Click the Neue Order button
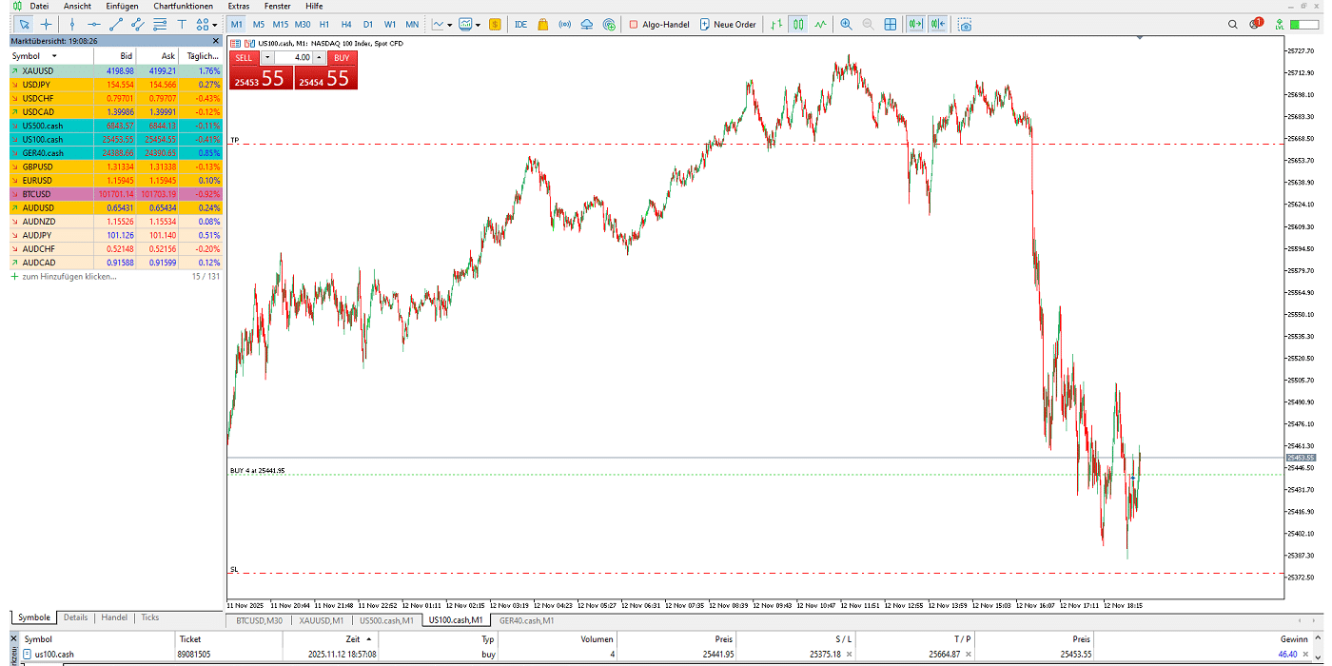1332x666 pixels. tap(728, 24)
